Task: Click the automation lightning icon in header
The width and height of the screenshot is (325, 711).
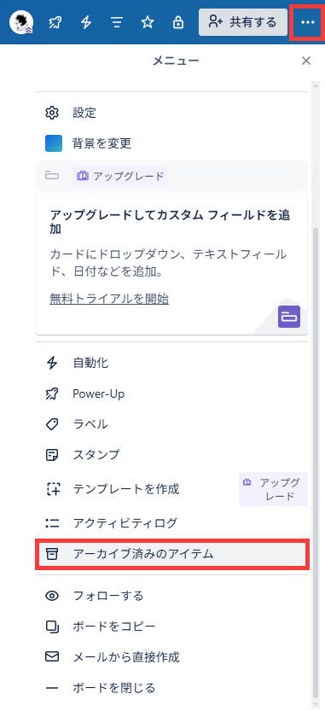Action: [85, 22]
